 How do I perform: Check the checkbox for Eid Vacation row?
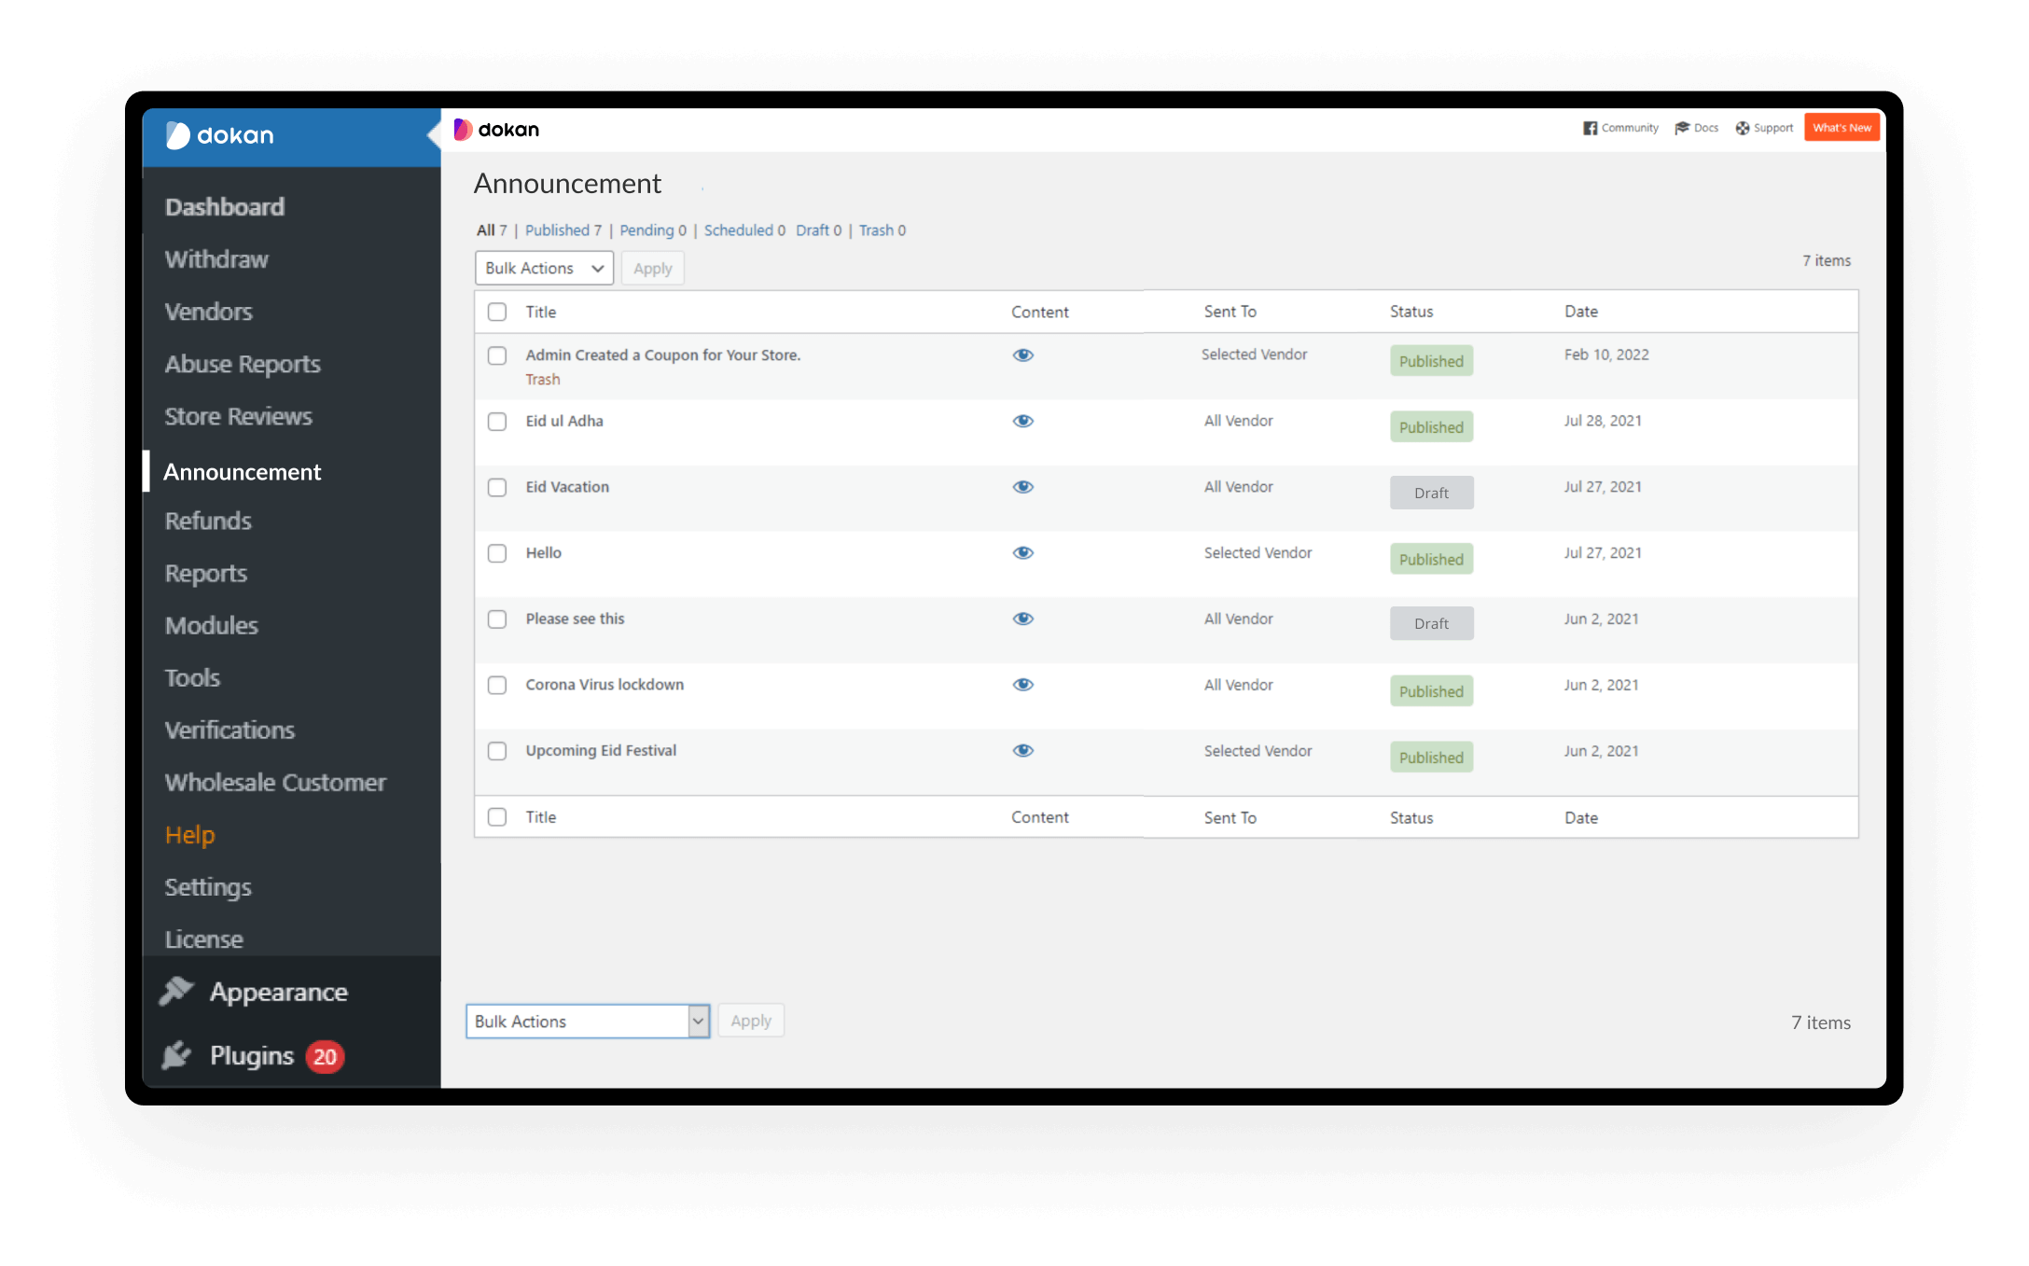[497, 486]
